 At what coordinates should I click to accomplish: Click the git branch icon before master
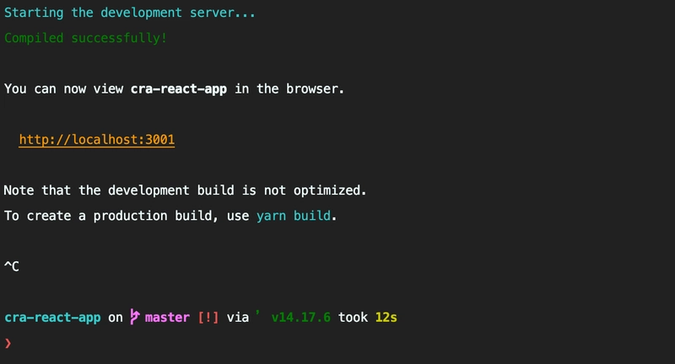click(135, 317)
